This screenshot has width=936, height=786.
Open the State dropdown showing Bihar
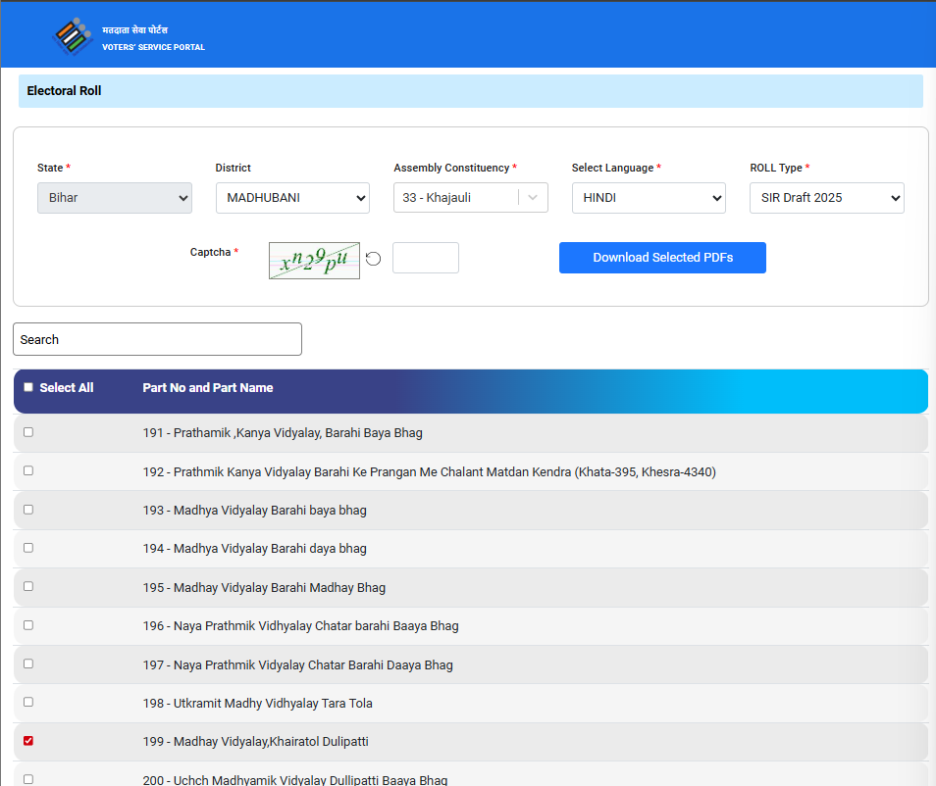tap(114, 198)
